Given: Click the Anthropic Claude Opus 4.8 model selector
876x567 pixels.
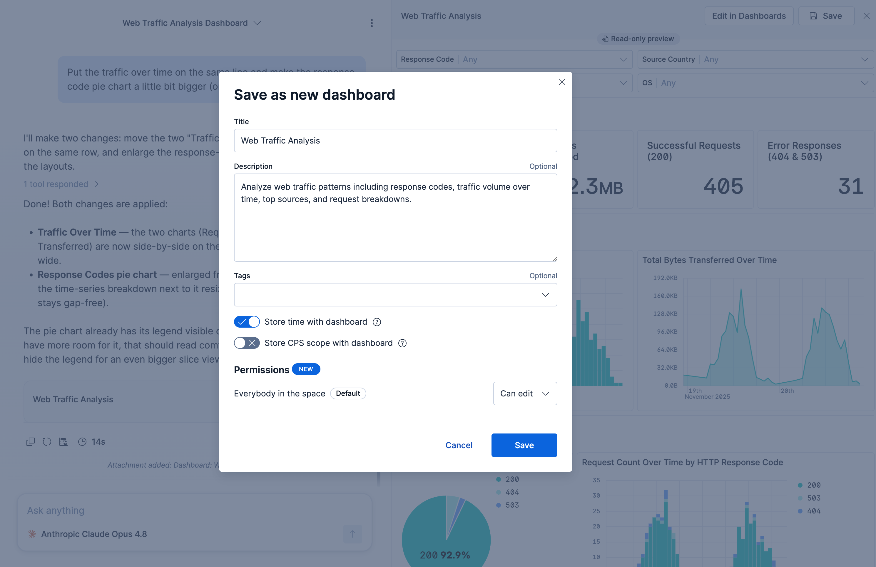Looking at the screenshot, I should 87,534.
